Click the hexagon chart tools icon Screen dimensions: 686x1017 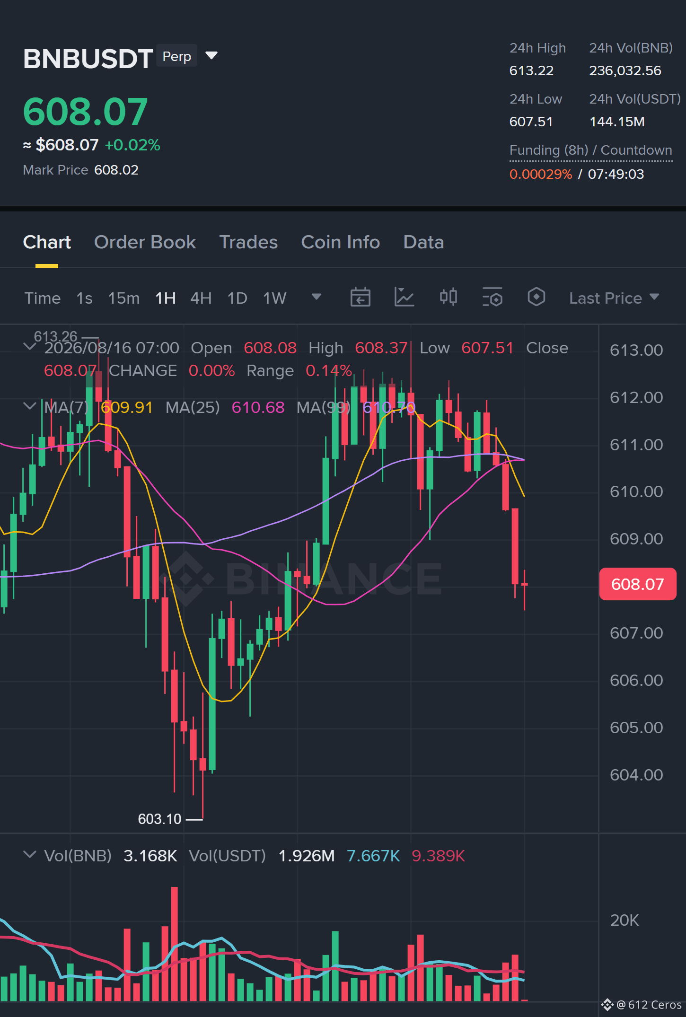point(536,298)
